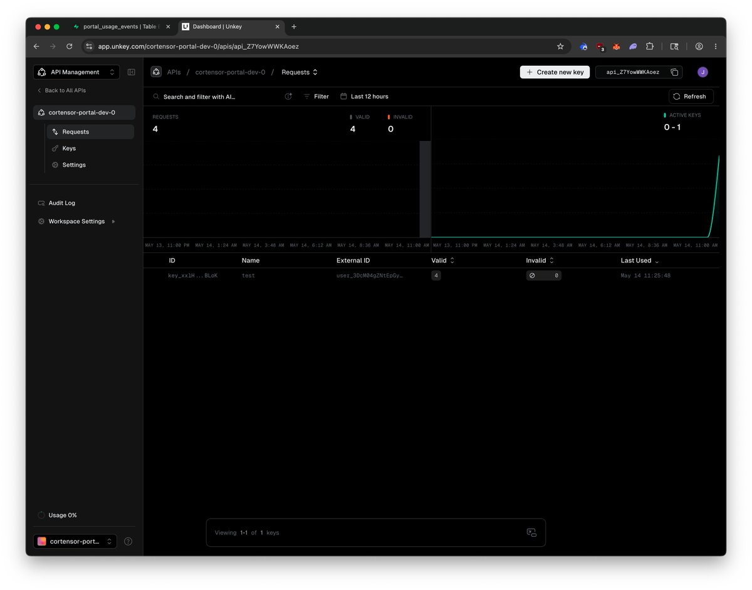Screen dimensions: 752x590
Task: Bookmark this page with the star icon
Action: [x=560, y=46]
